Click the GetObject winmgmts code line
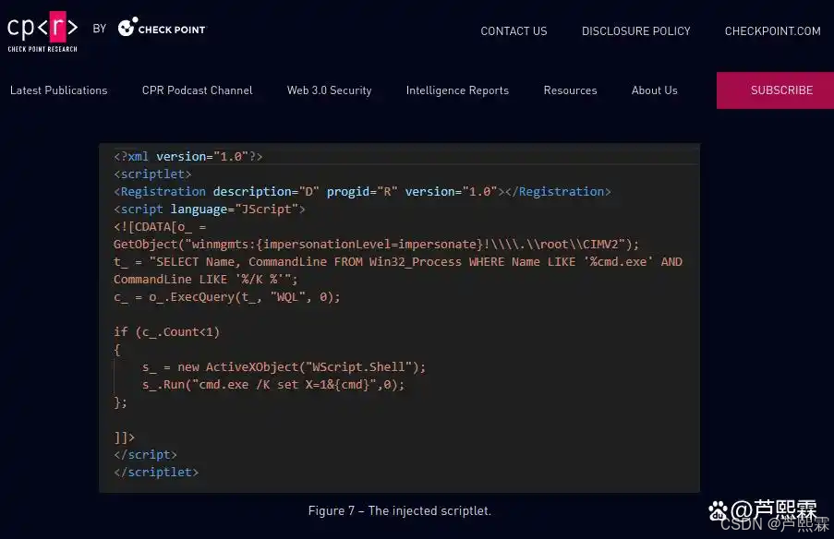 point(376,244)
